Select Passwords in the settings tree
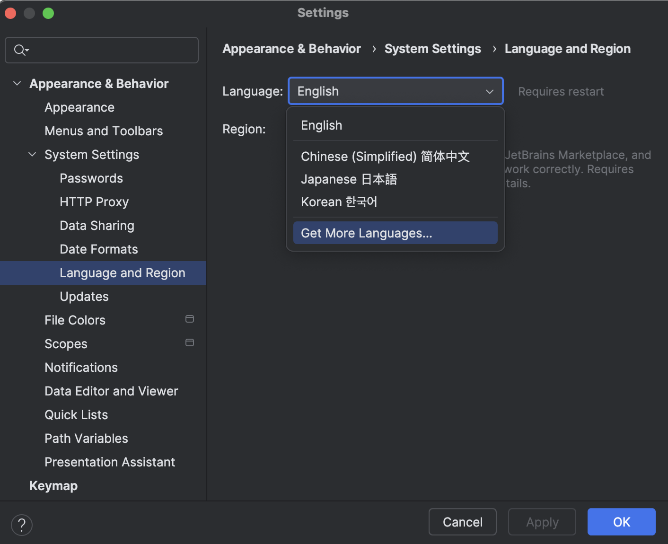 point(91,178)
